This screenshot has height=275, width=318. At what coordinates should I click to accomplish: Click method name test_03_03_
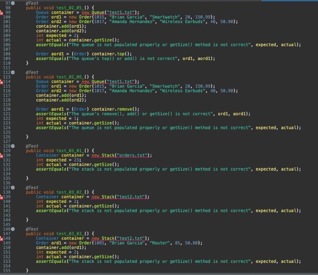click(70, 234)
